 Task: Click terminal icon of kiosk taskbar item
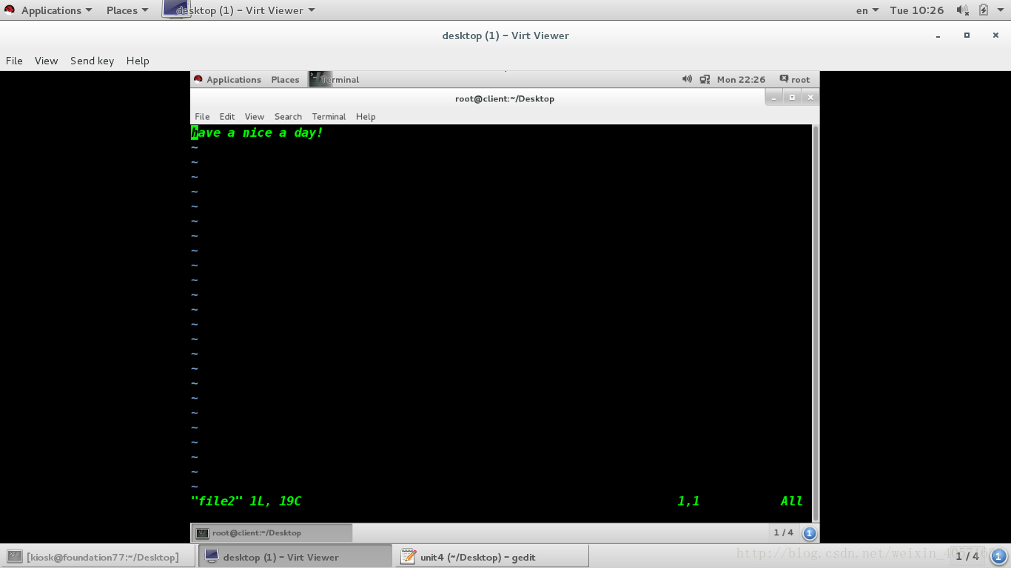15,557
